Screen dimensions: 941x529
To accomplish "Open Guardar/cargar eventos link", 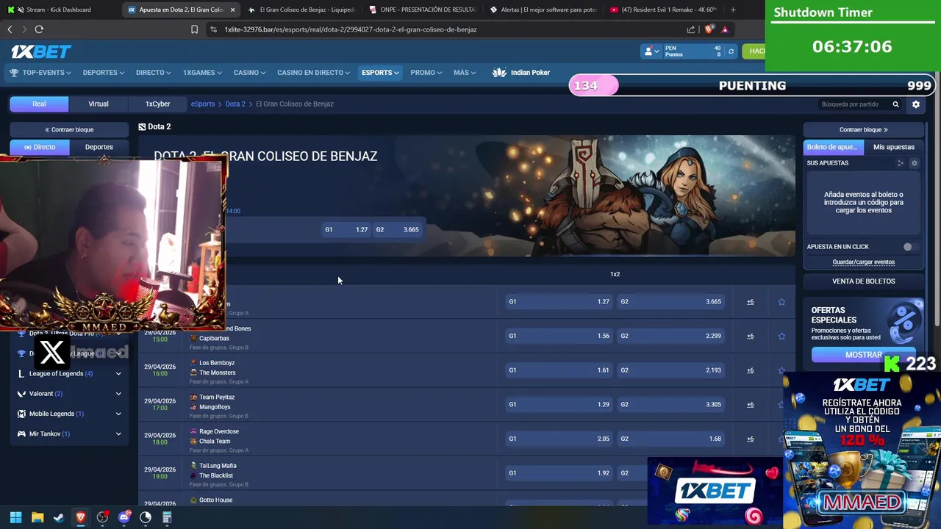I will [863, 262].
